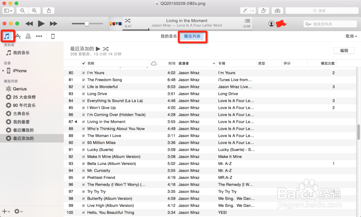Viewport: 361px width, 217px height.
Task: Click the album artwork thumbnail
Action: [116, 23]
